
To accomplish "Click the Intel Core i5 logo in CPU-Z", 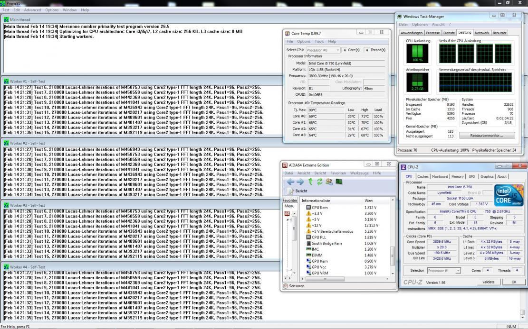I will (509, 195).
